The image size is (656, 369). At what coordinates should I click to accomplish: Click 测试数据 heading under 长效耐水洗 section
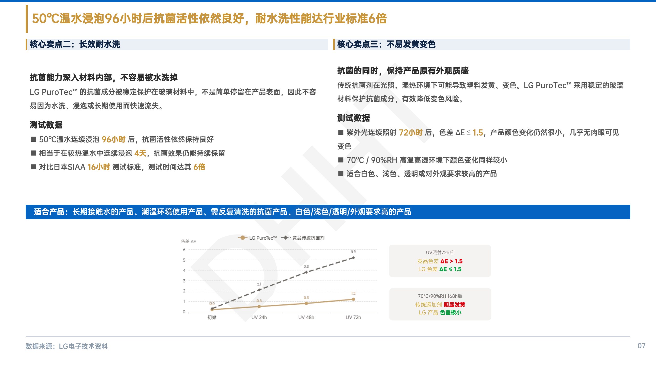point(46,125)
